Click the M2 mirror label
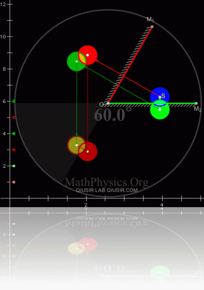Viewport: 204px width, 290px height. [x=197, y=109]
